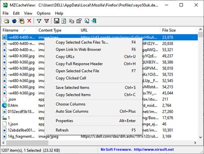Click the Properties toolbar icon

point(79,21)
